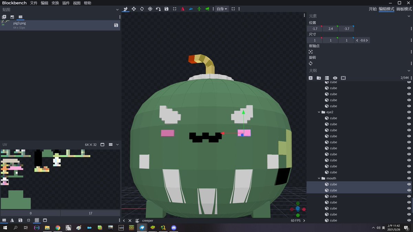Open the position row more-options menu
Screen dimensions: 413x232
point(411,29)
